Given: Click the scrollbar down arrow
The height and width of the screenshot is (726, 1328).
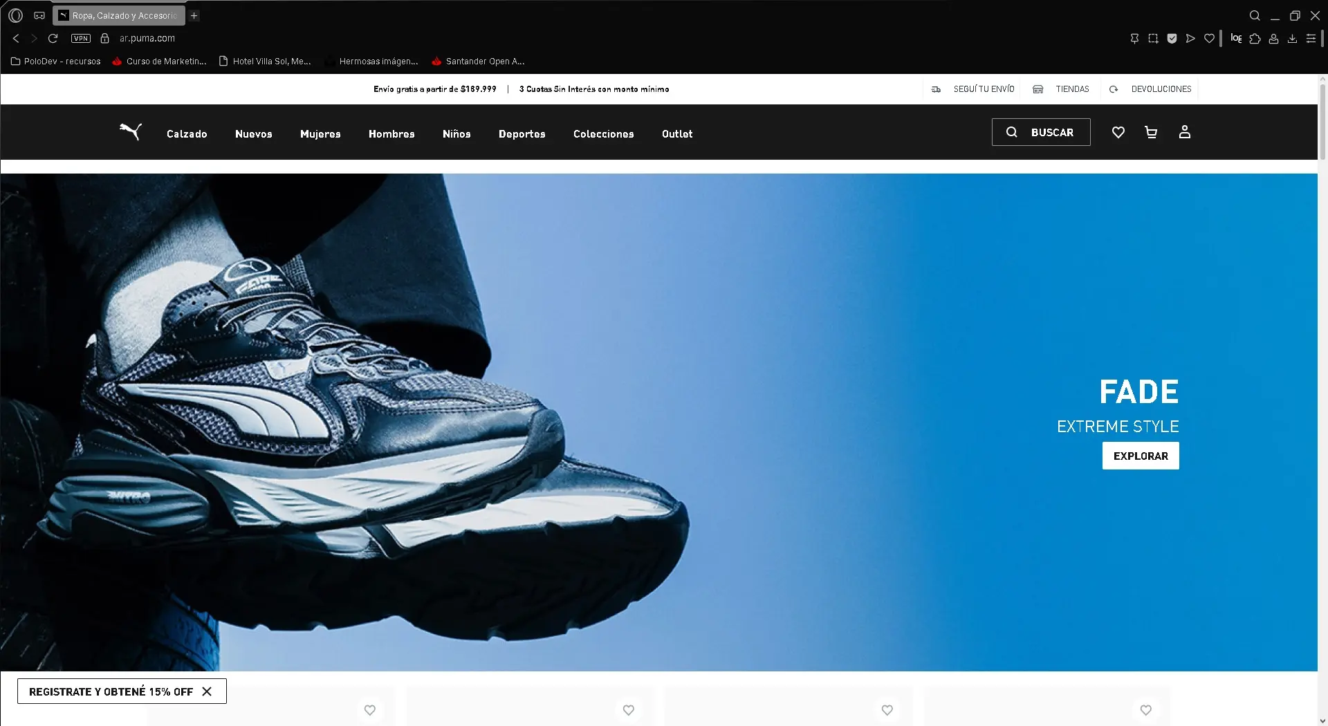Looking at the screenshot, I should 1322,720.
